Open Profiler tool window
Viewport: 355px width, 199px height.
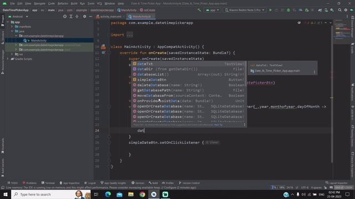point(168,183)
